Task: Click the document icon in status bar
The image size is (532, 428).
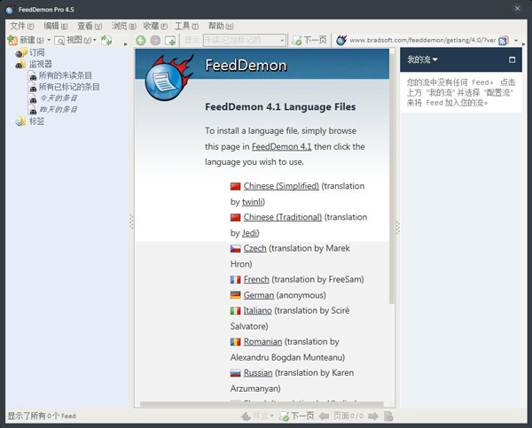Action: click(388, 416)
